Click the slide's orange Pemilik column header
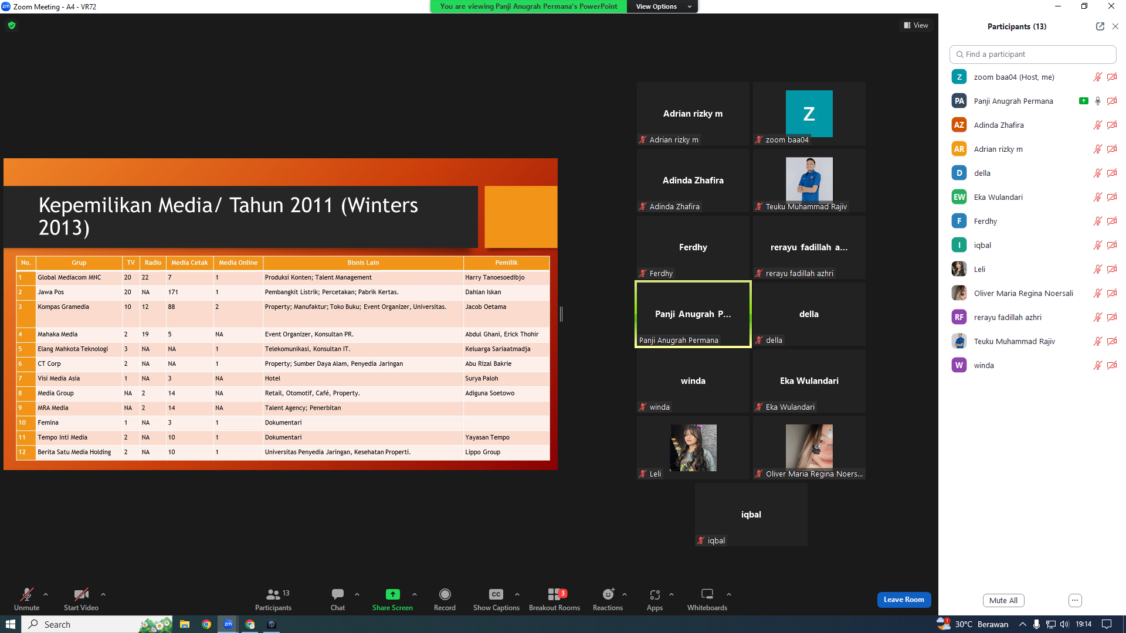The height and width of the screenshot is (633, 1126). [506, 263]
